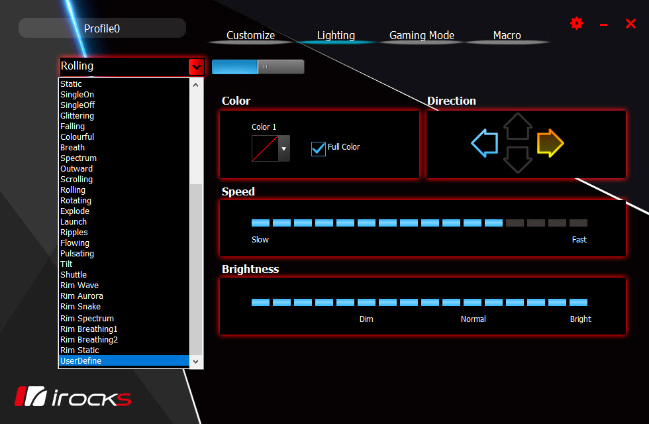
Task: Expand the Color 1 swatch dropdown arrow
Action: (x=283, y=148)
